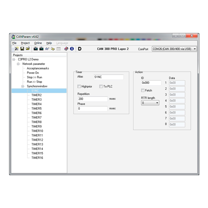
Task: Open the Project menu
Action: (x=25, y=43)
